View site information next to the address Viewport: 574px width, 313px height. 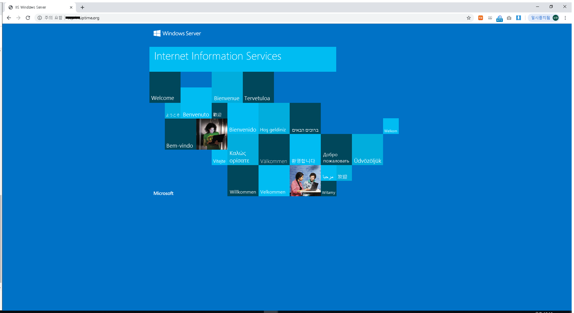(x=40, y=18)
